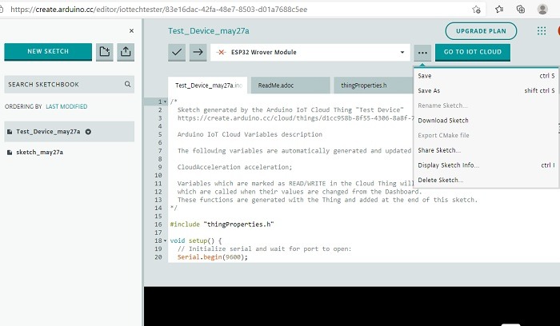Image resolution: width=560 pixels, height=326 pixels.
Task: Close the sketchbook side panel
Action: [131, 30]
